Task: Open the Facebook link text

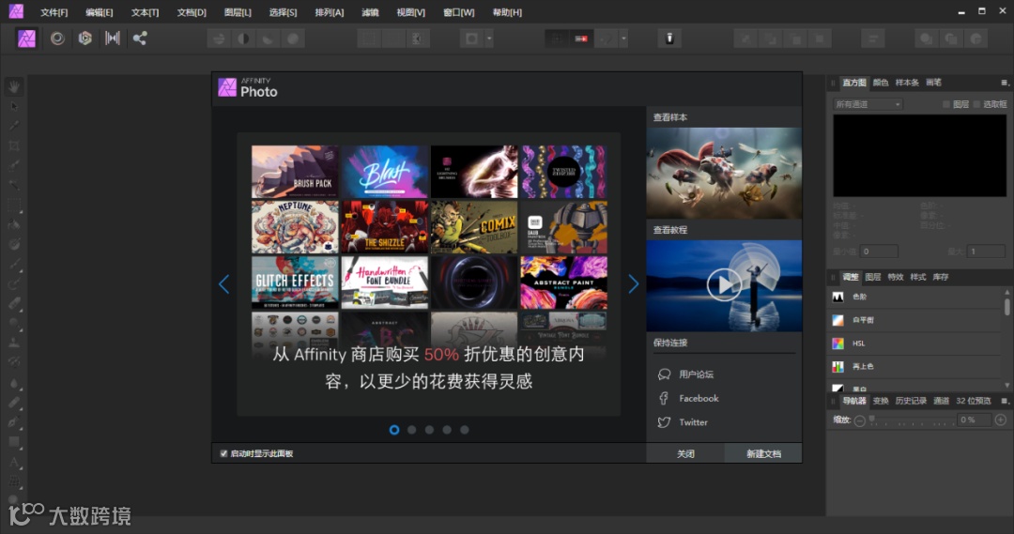Action: point(699,398)
